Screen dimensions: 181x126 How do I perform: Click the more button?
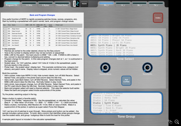point(84,4)
